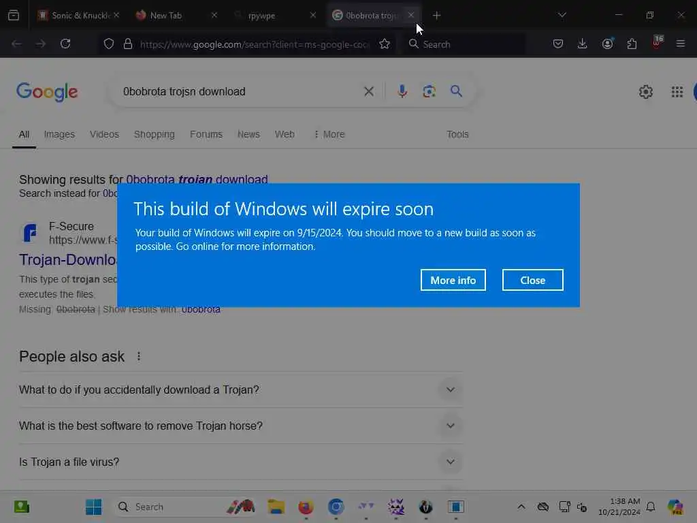
Task: Open Google quick settings gear
Action: click(x=645, y=92)
